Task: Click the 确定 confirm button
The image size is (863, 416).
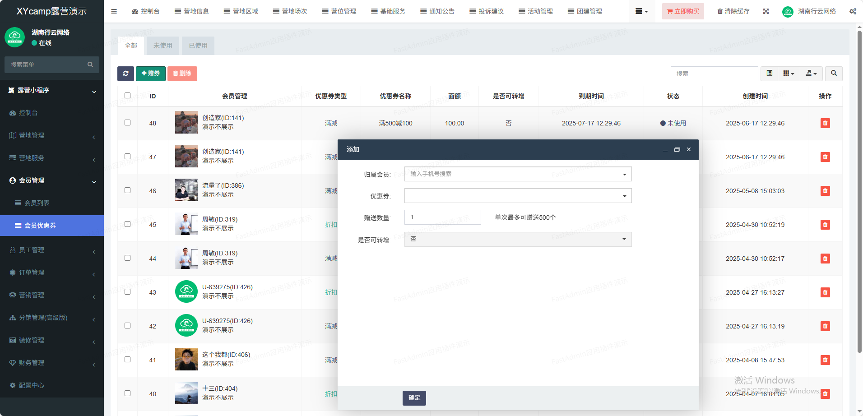Action: point(414,398)
